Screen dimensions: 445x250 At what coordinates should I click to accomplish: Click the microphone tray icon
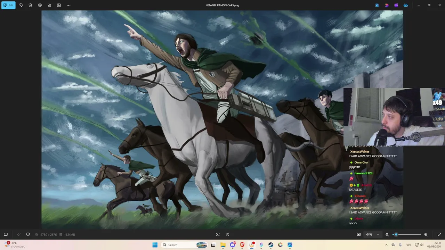400,245
